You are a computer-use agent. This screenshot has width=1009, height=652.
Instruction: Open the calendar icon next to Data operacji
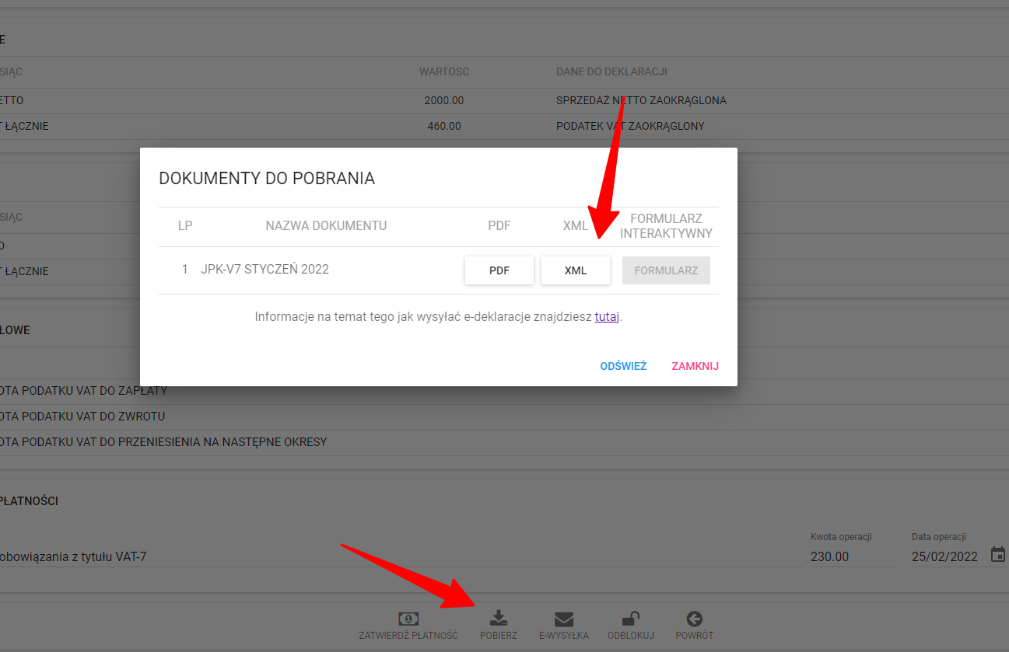[998, 555]
